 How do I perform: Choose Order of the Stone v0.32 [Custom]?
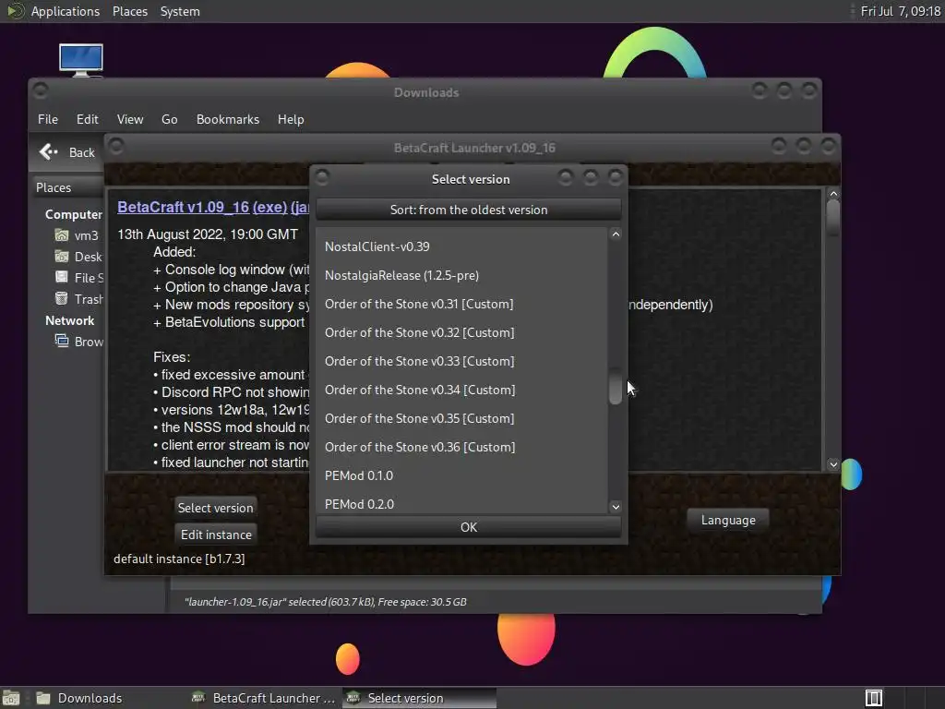pyautogui.click(x=462, y=332)
